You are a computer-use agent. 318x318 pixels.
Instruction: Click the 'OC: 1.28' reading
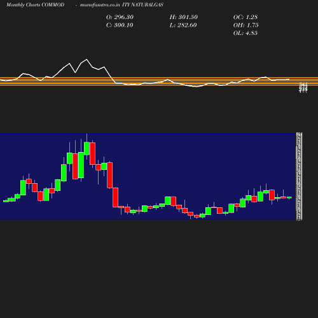245,17
